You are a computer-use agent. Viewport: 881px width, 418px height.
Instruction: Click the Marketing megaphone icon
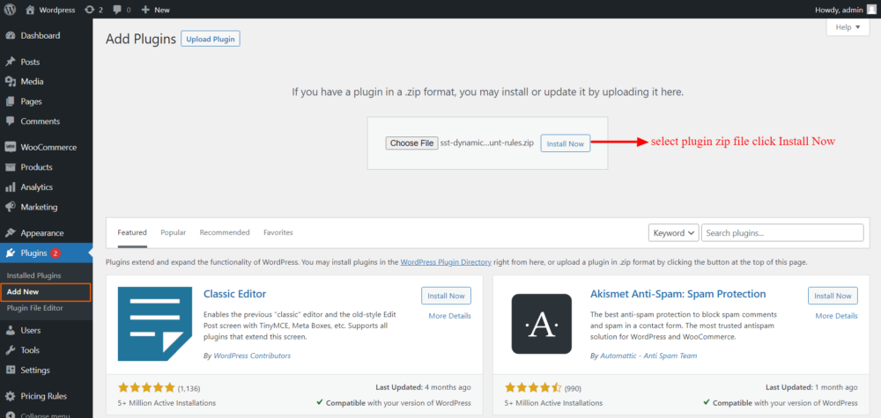[10, 207]
